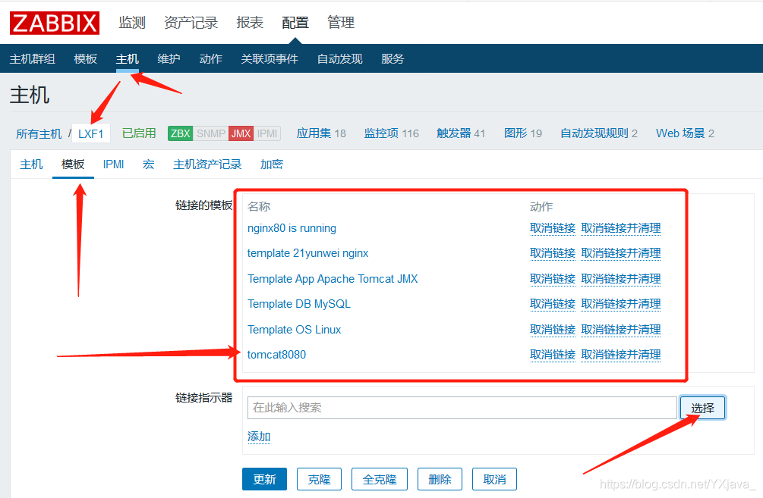Viewport: 763px width, 498px height.
Task: Click 取消链接 for nginx80 is running
Action: click(553, 228)
